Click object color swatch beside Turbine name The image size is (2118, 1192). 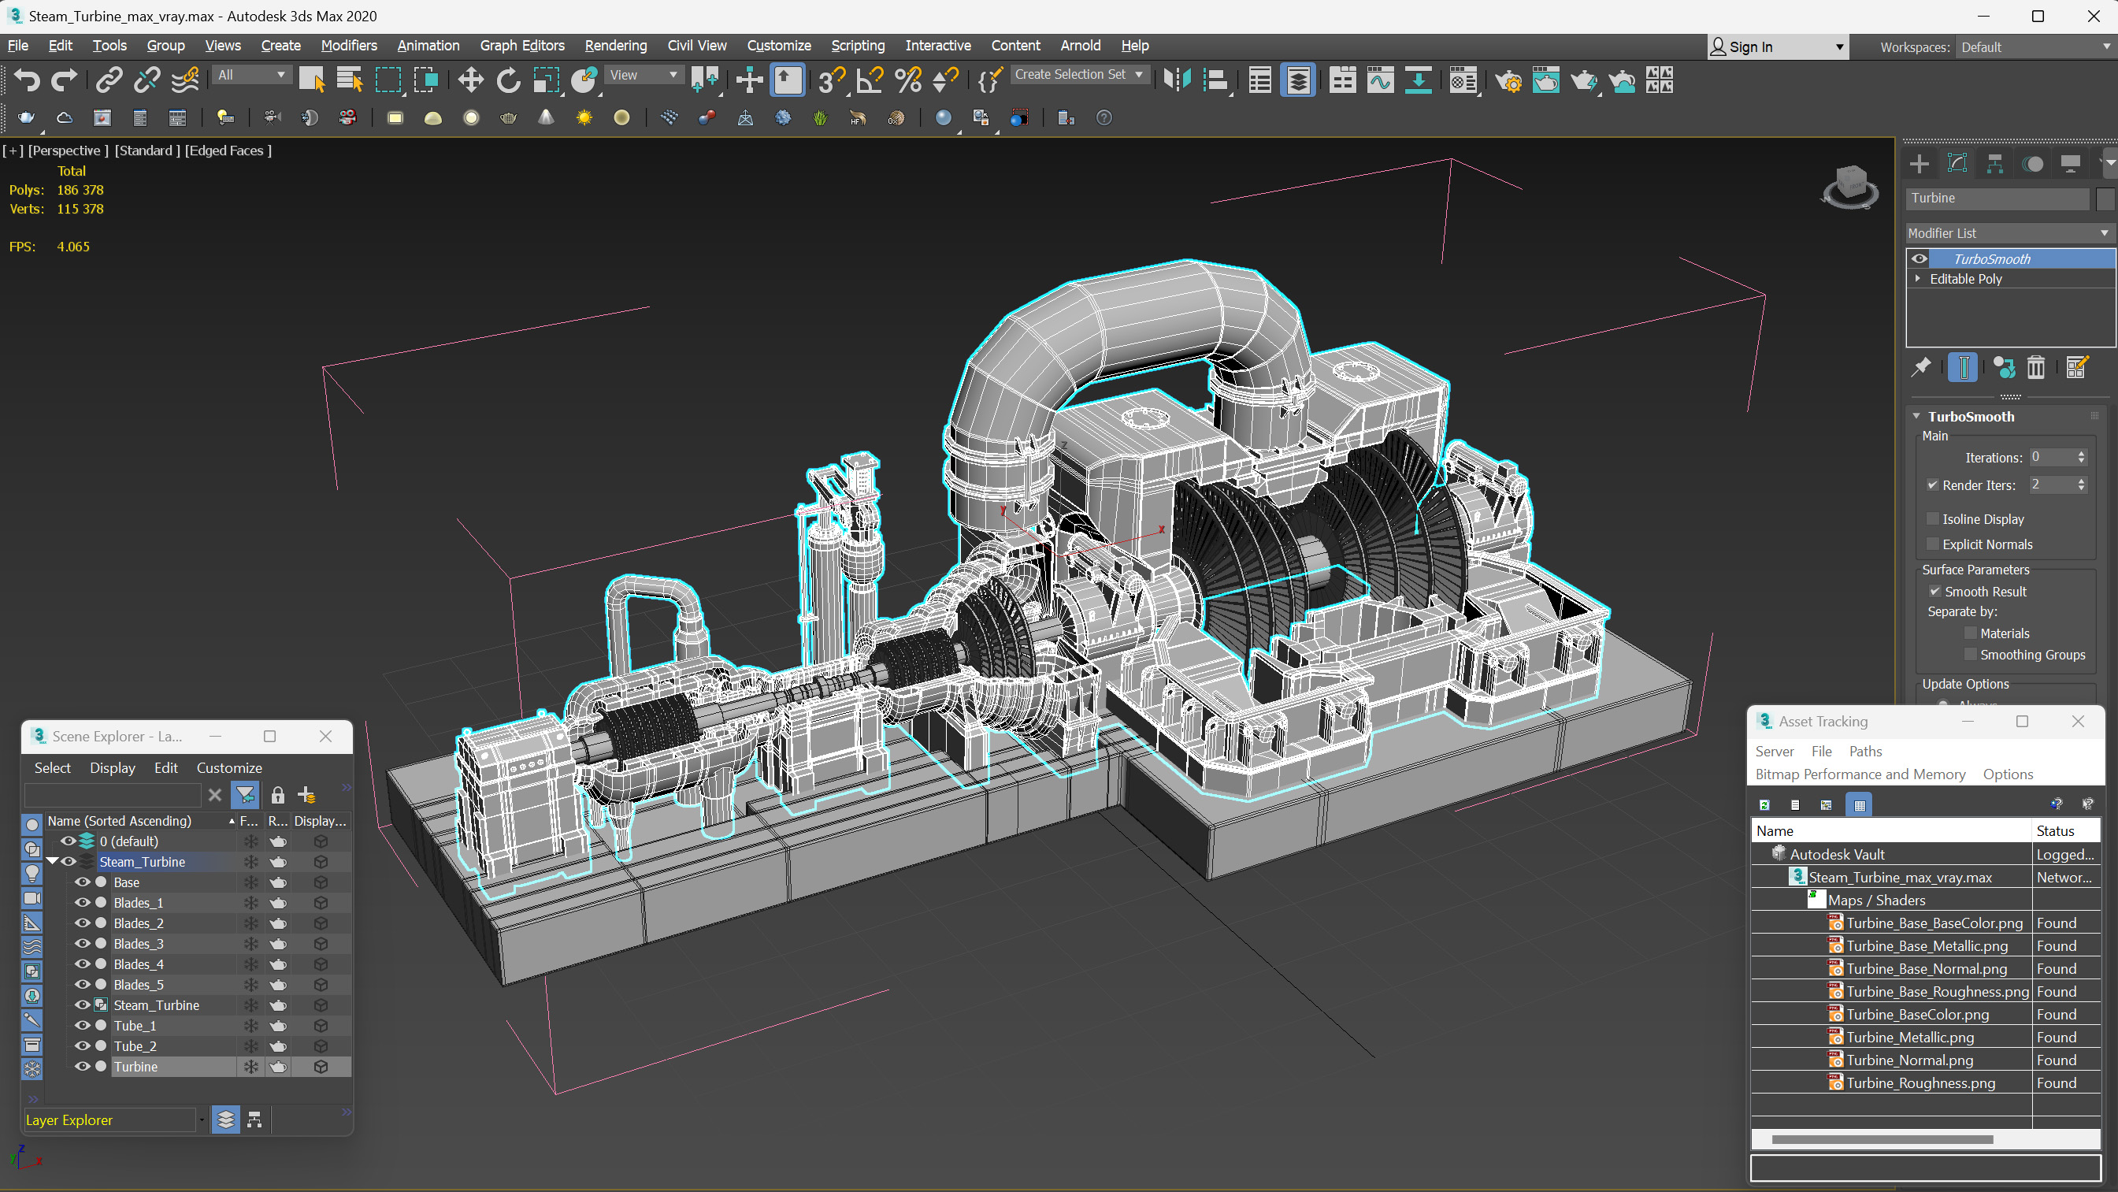coord(2104,199)
